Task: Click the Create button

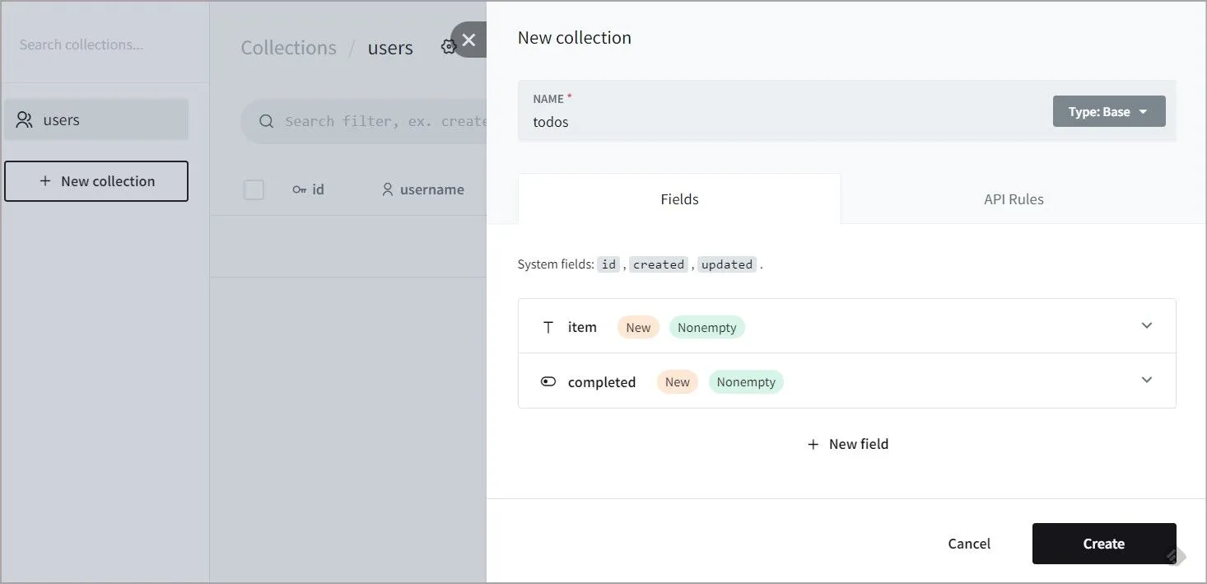Action: pyautogui.click(x=1104, y=544)
